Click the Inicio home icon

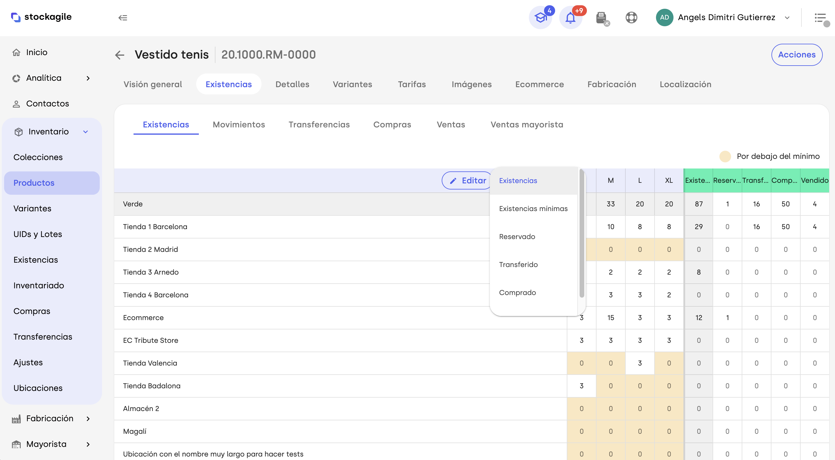click(x=16, y=52)
